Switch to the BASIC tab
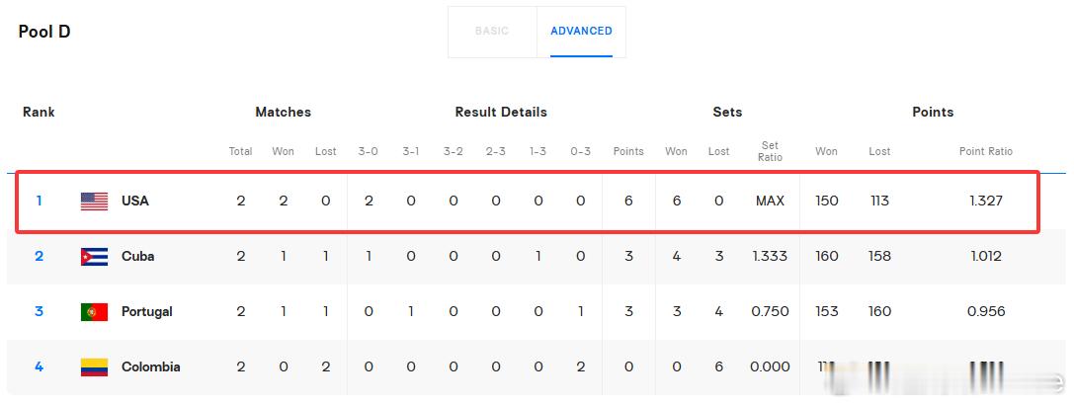1074x406 pixels. (492, 32)
